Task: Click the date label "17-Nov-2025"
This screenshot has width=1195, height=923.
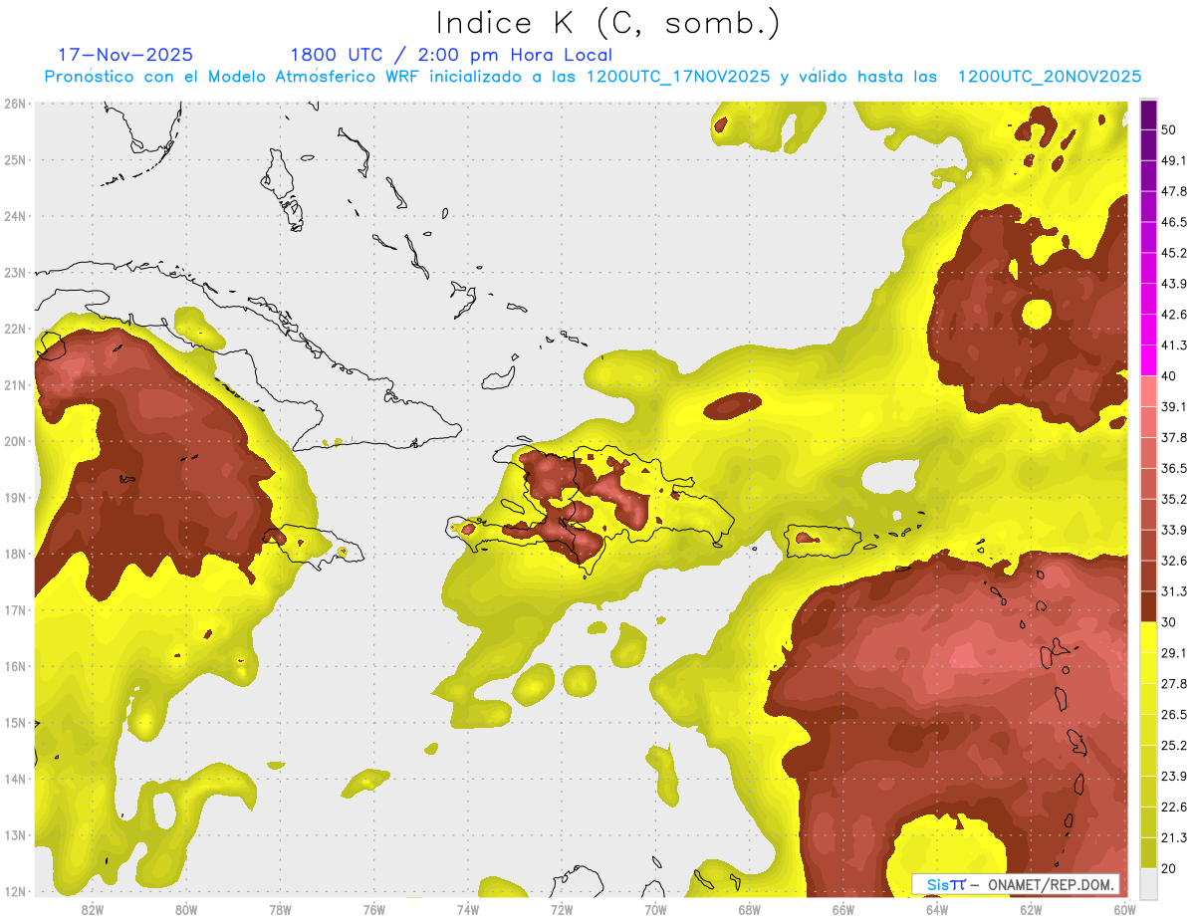Action: pos(125,55)
